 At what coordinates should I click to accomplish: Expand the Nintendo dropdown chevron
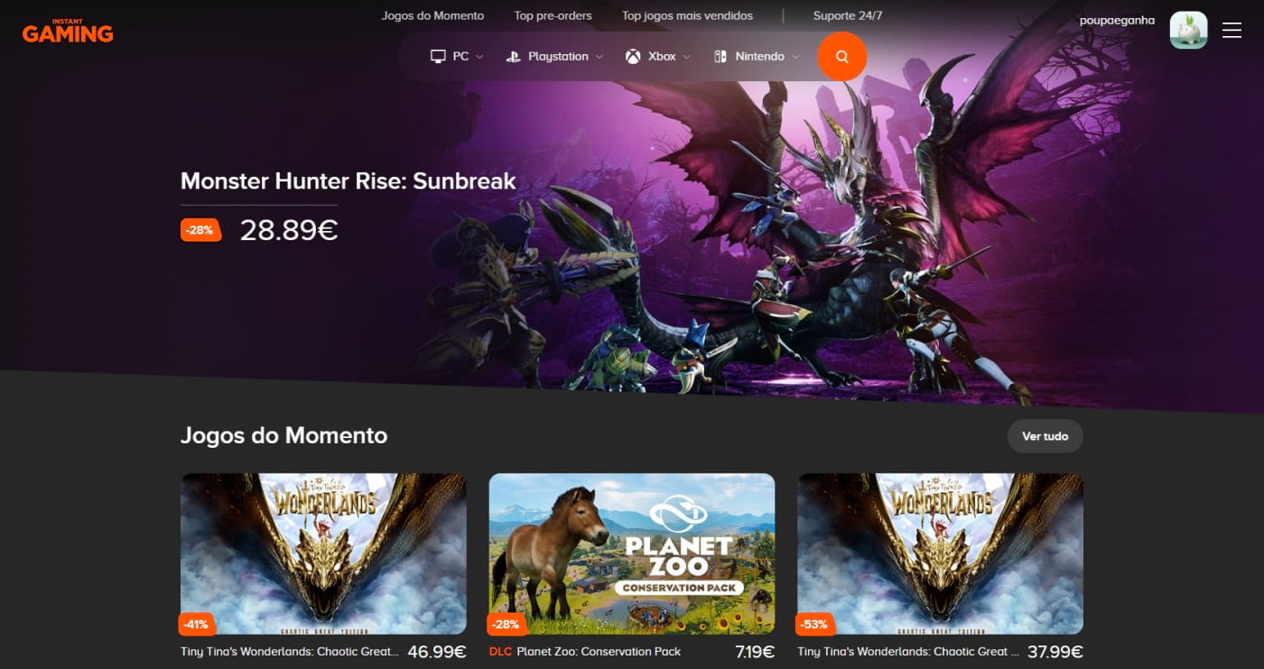pos(795,57)
